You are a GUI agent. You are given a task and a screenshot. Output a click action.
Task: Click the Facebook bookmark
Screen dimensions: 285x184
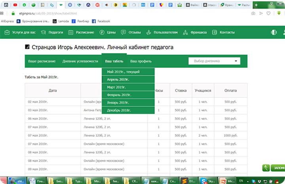coord(100,21)
